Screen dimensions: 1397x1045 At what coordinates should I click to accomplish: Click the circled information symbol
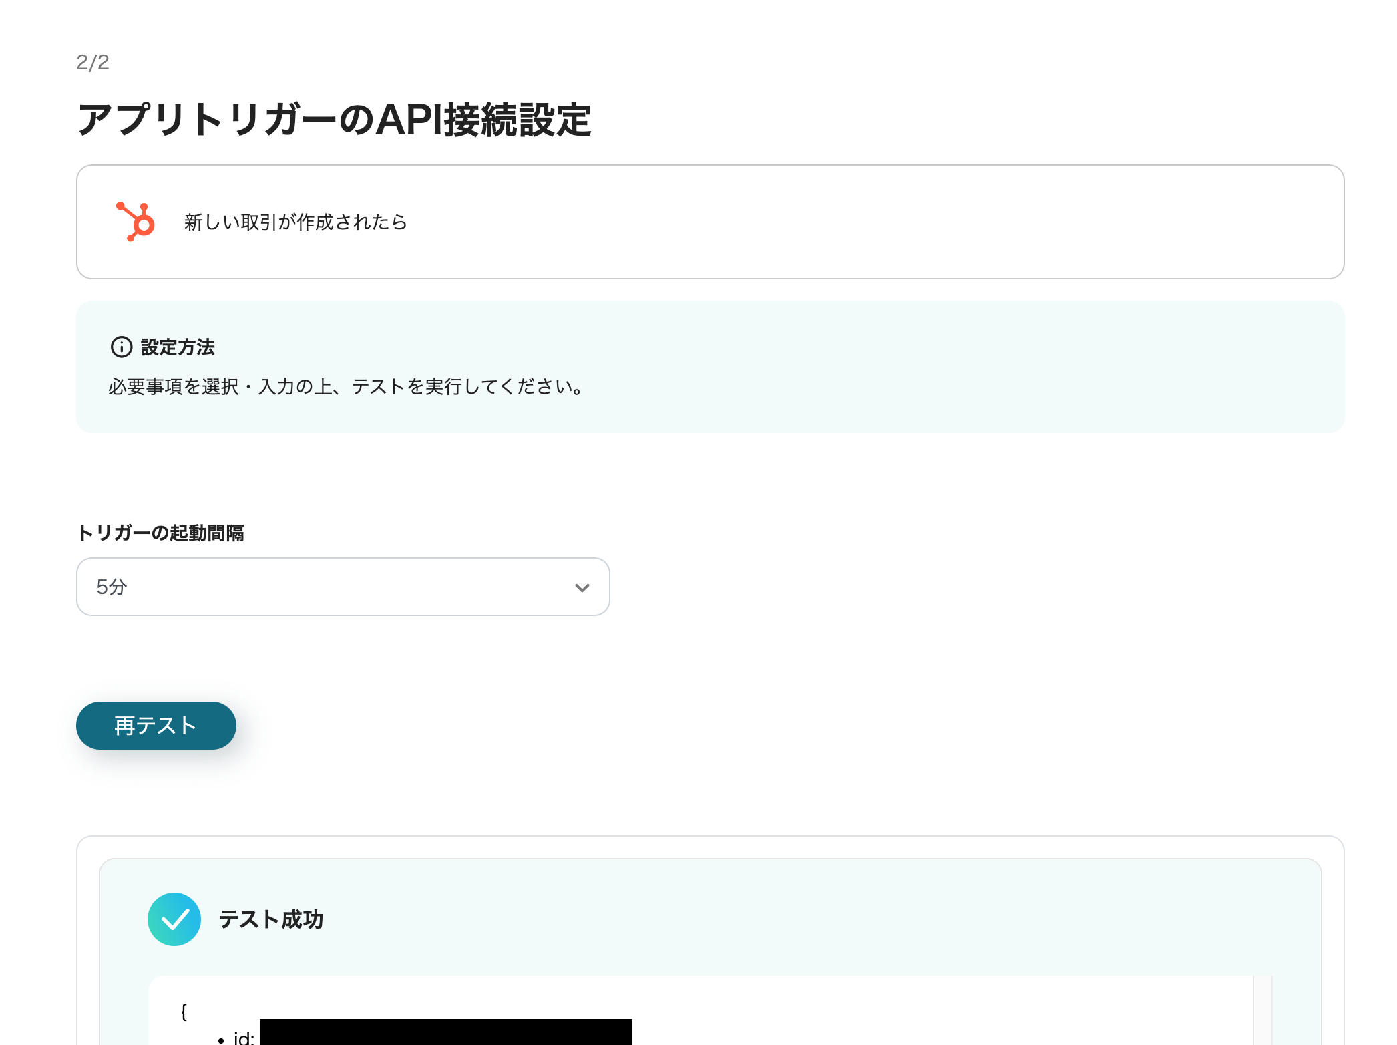coord(120,347)
